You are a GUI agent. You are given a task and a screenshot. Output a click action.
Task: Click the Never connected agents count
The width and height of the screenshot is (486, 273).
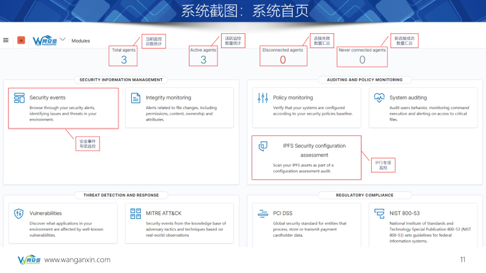(x=362, y=59)
